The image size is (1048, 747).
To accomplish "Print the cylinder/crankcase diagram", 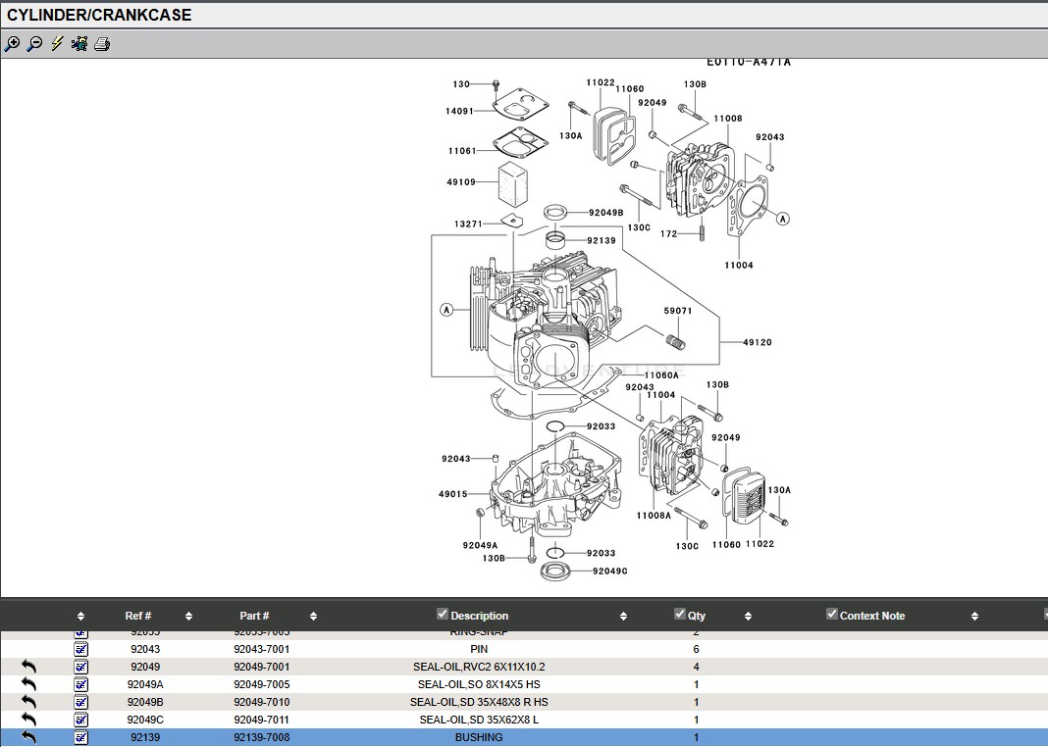I will (102, 44).
